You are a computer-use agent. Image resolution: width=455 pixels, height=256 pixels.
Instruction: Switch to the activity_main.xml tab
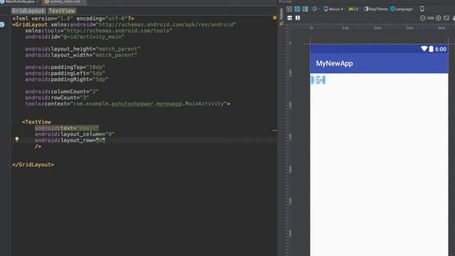64,1
